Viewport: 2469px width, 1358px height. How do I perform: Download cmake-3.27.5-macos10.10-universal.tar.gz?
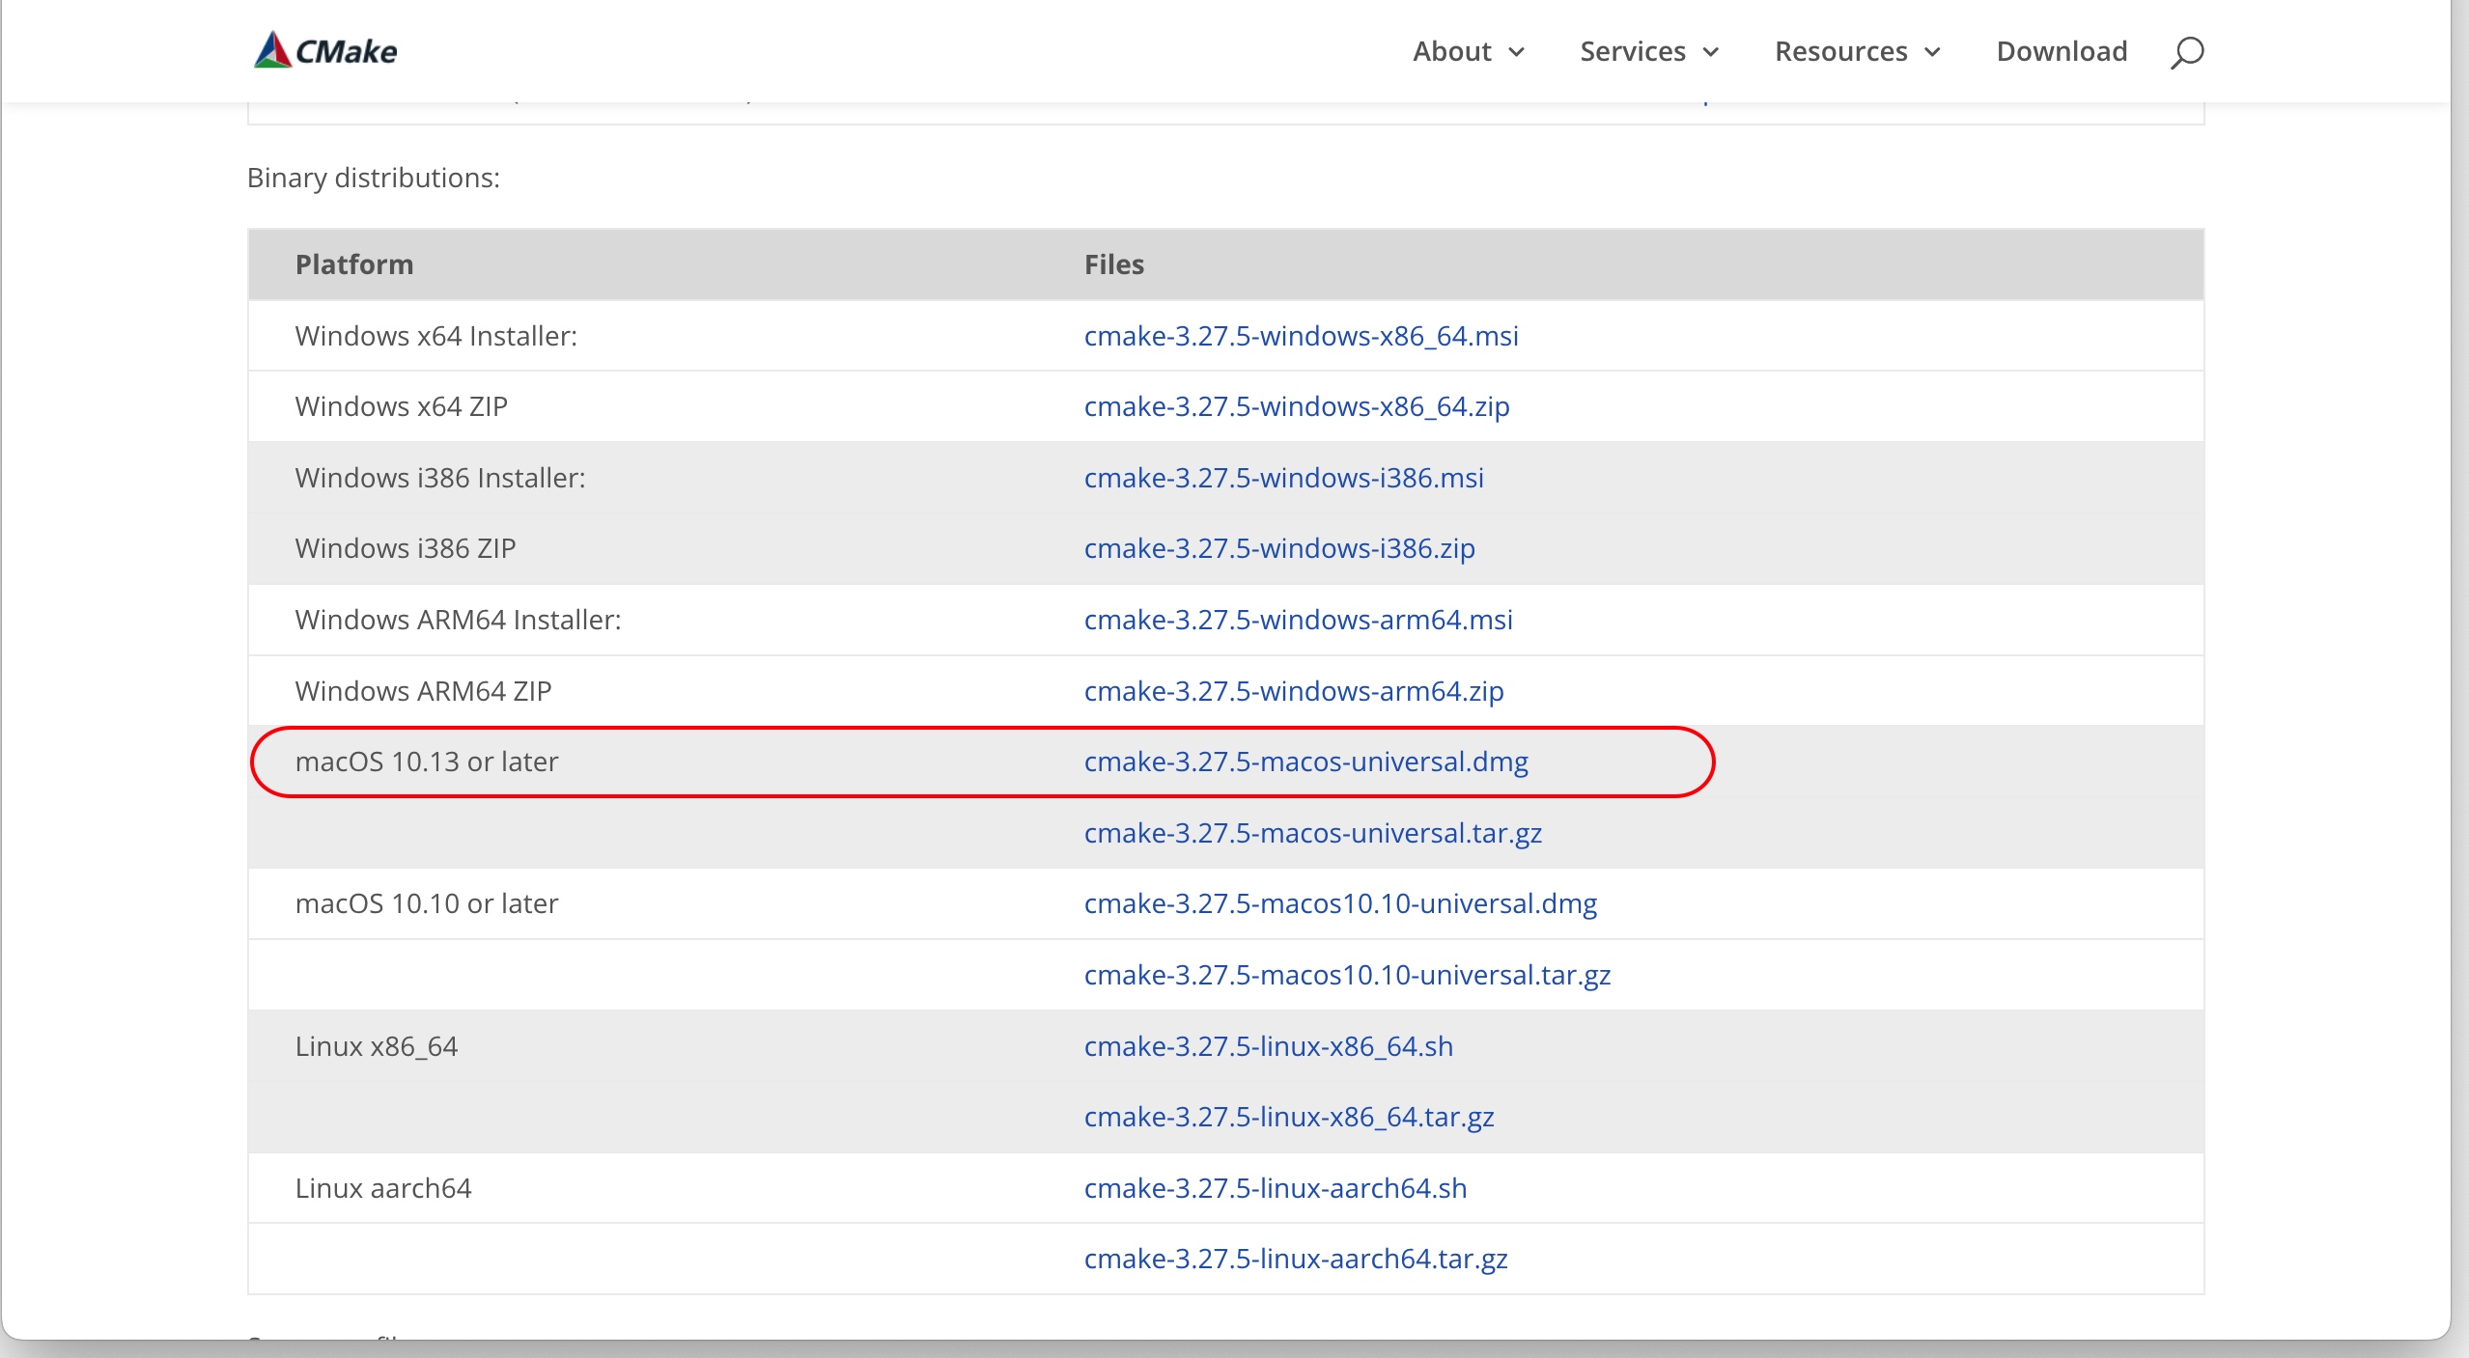[x=1346, y=975]
